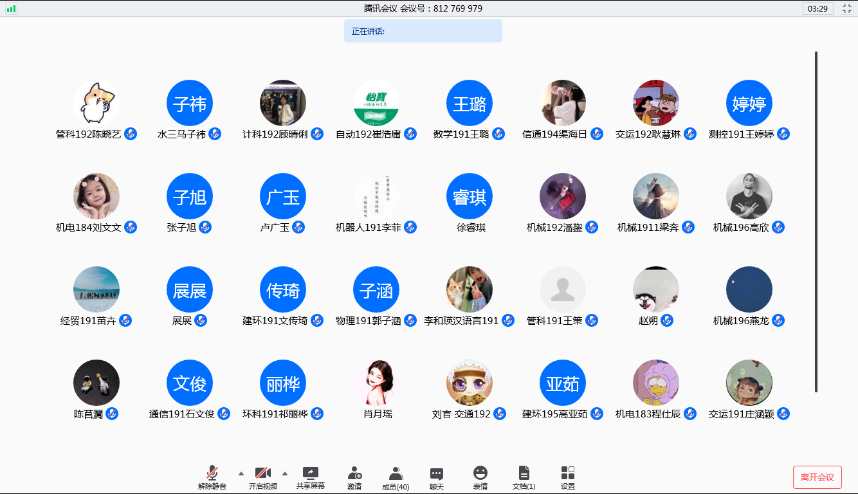Screen dimensions: 858x494
Task: Expand the video options arrow beside 开启视频
Action: point(285,473)
